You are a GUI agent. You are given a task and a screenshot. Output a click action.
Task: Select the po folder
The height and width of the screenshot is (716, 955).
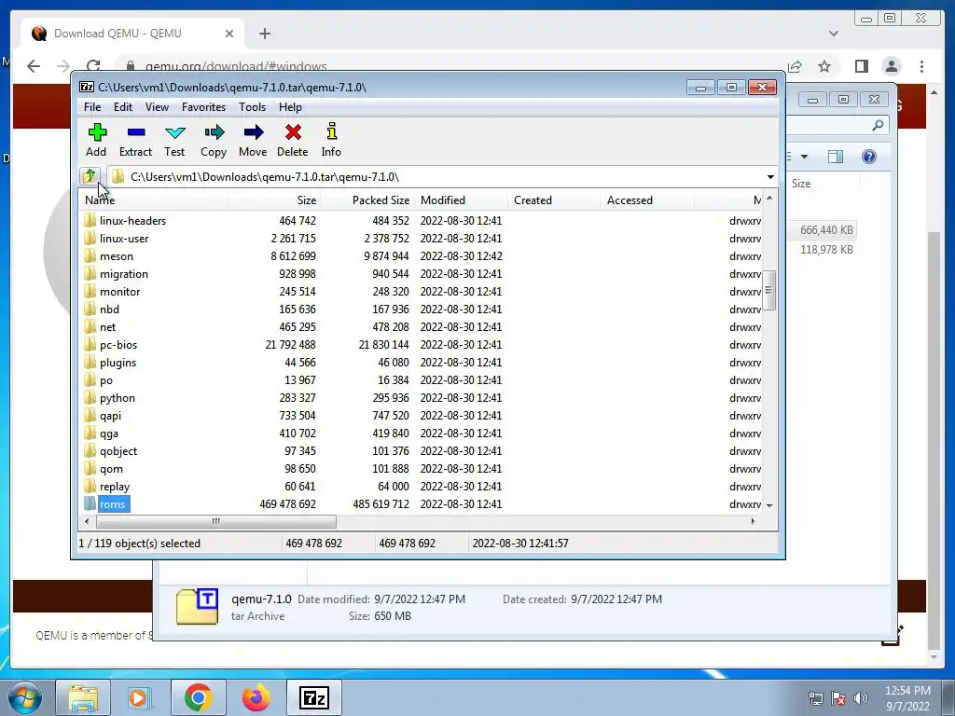(106, 380)
